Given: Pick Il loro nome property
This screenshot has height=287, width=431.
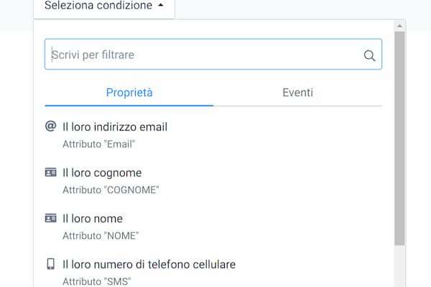Looking at the screenshot, I should pyautogui.click(x=93, y=219).
